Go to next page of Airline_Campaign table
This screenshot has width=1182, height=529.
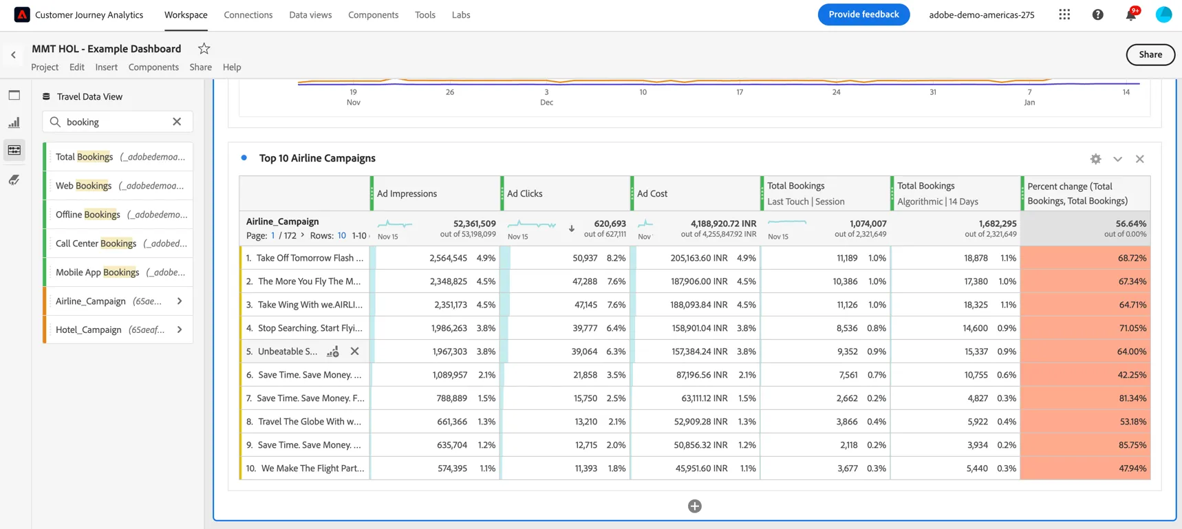303,235
